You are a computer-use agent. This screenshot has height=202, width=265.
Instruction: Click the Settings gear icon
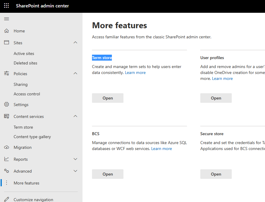point(7,104)
